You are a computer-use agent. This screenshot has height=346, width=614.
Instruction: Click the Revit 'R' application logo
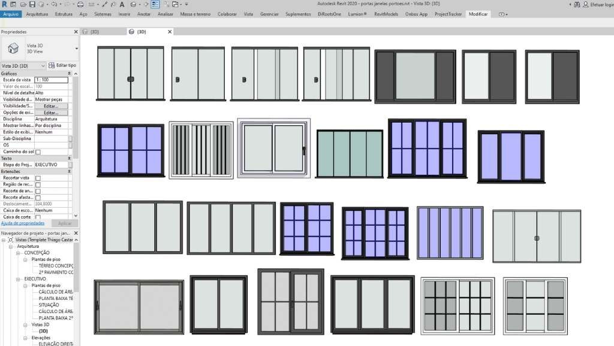tap(5, 4)
